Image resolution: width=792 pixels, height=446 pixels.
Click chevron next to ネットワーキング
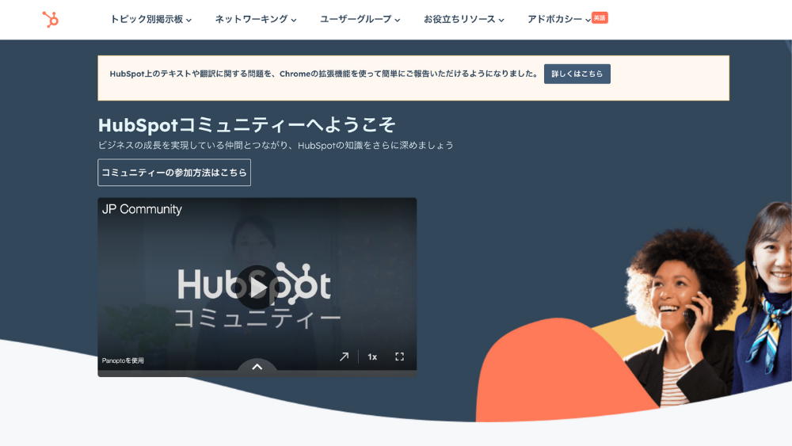tap(294, 21)
